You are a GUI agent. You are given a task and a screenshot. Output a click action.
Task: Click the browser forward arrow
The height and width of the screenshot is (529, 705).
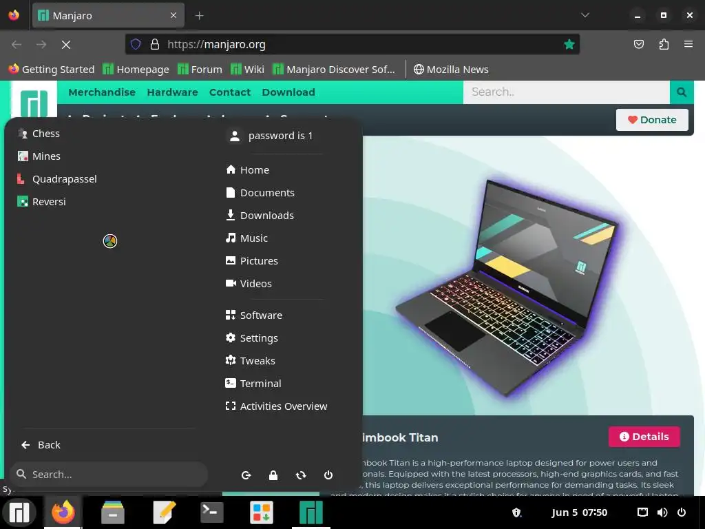41,45
